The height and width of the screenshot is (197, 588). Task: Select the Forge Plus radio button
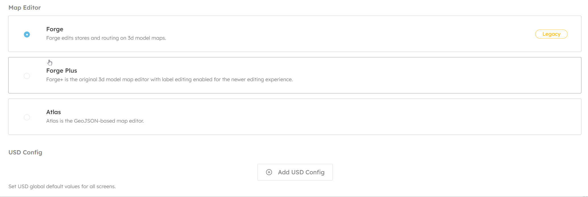[27, 76]
